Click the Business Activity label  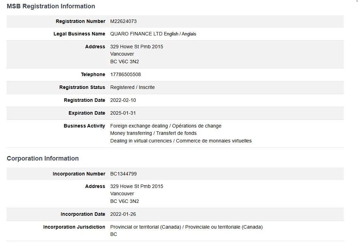[x=84, y=126]
